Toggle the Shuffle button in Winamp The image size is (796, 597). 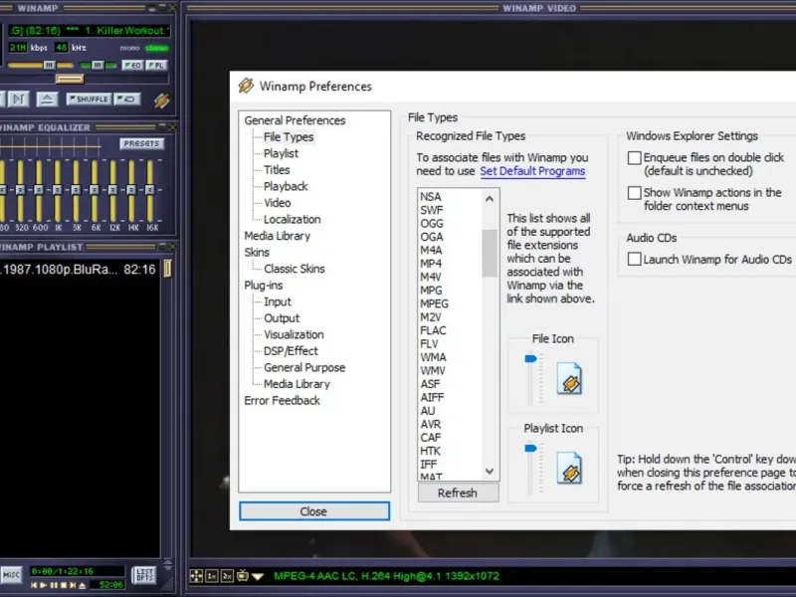click(x=89, y=99)
